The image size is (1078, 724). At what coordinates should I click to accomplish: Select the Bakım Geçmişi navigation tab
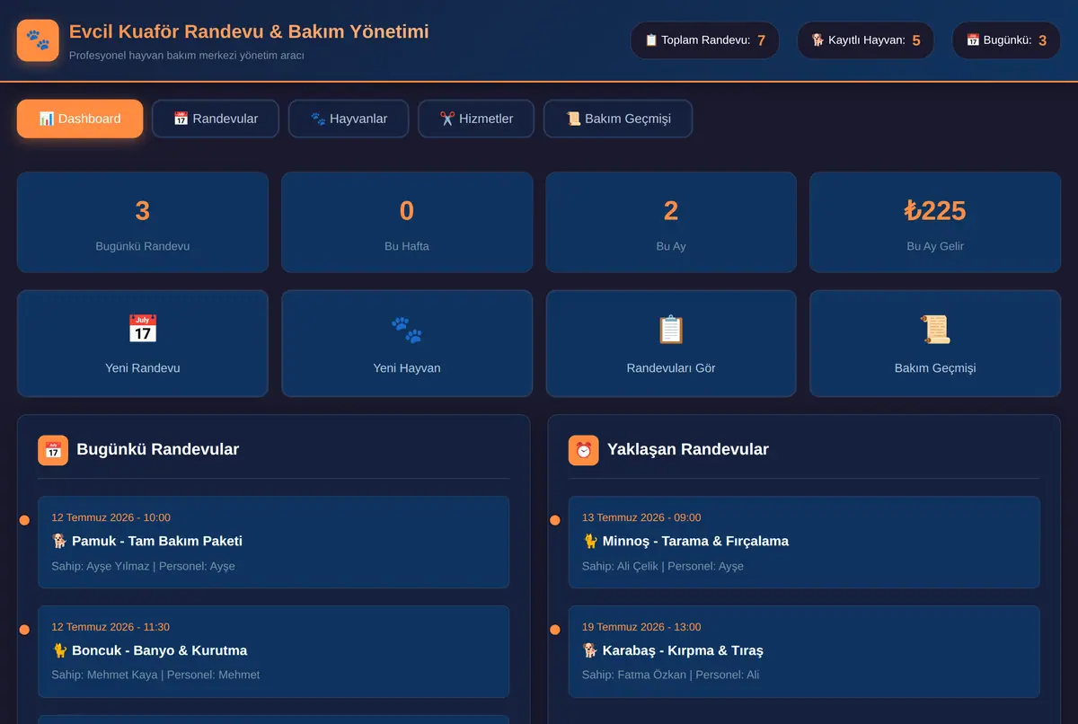[618, 119]
